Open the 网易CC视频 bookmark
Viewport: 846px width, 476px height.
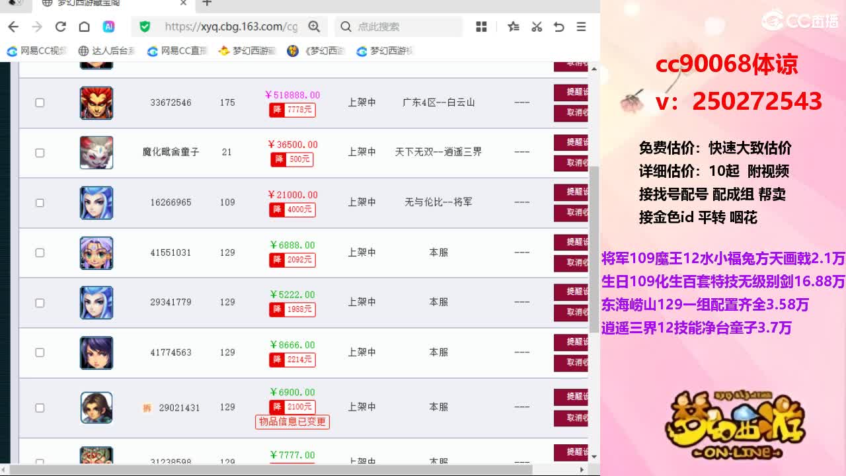[x=37, y=51]
